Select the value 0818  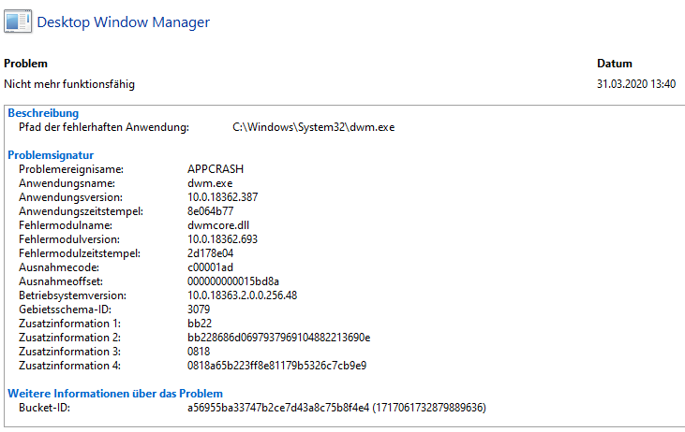(199, 352)
